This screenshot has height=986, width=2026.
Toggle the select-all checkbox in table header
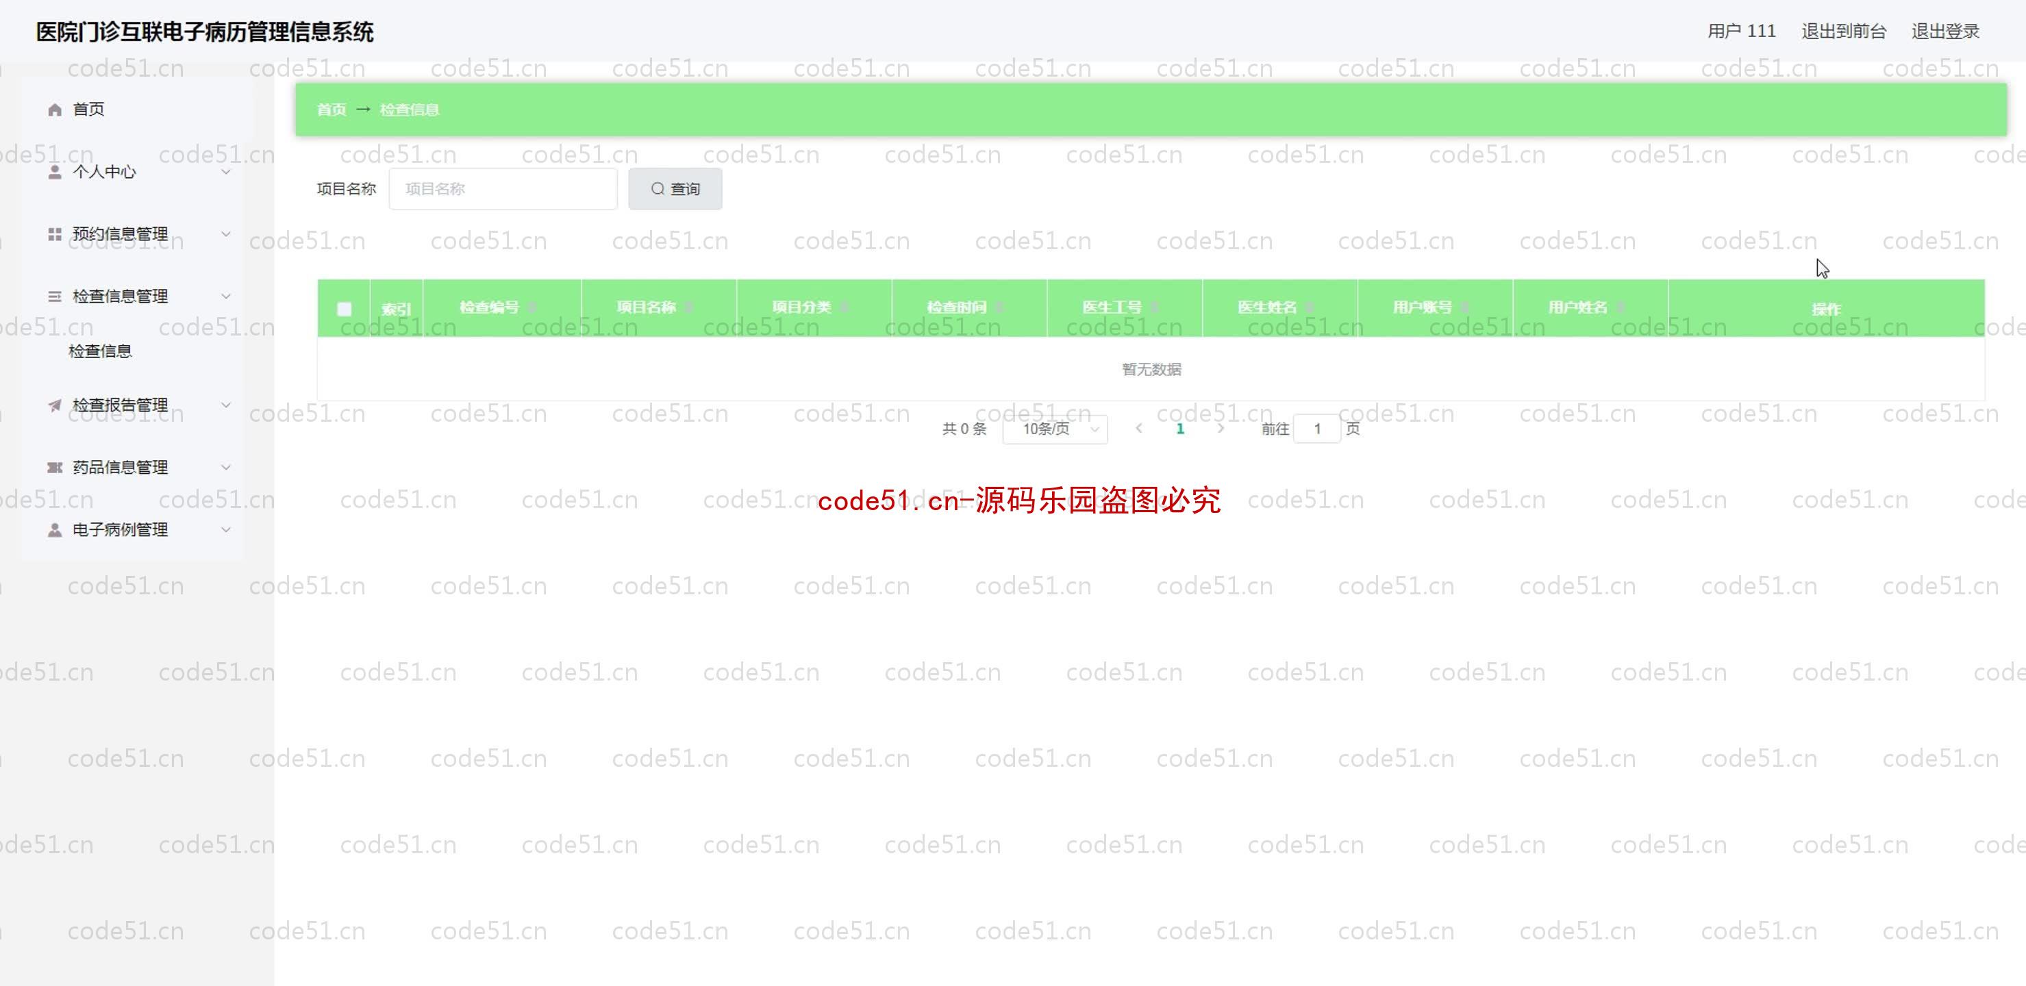(x=344, y=309)
